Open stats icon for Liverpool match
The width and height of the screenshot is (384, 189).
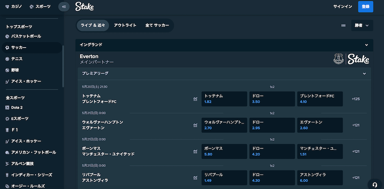click(x=195, y=178)
